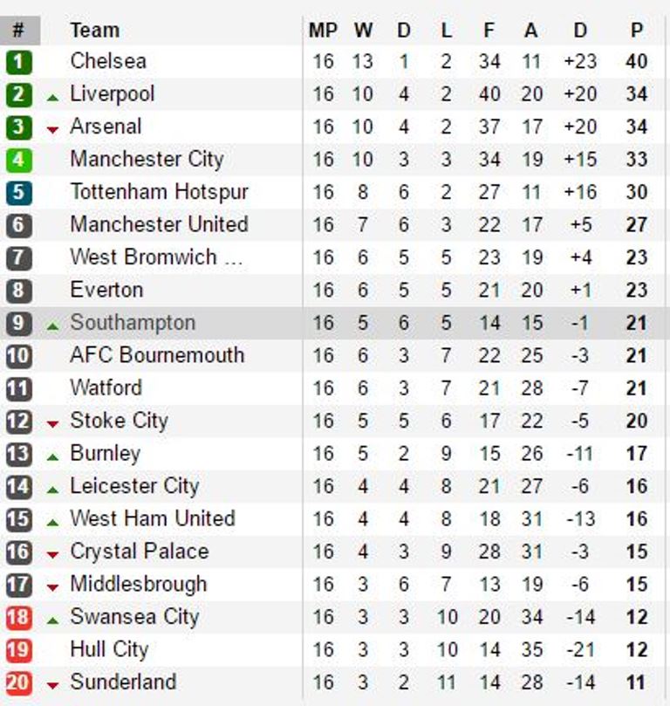This screenshot has width=670, height=706.
Task: Click Stoke City's red down arrow
Action: 52,423
